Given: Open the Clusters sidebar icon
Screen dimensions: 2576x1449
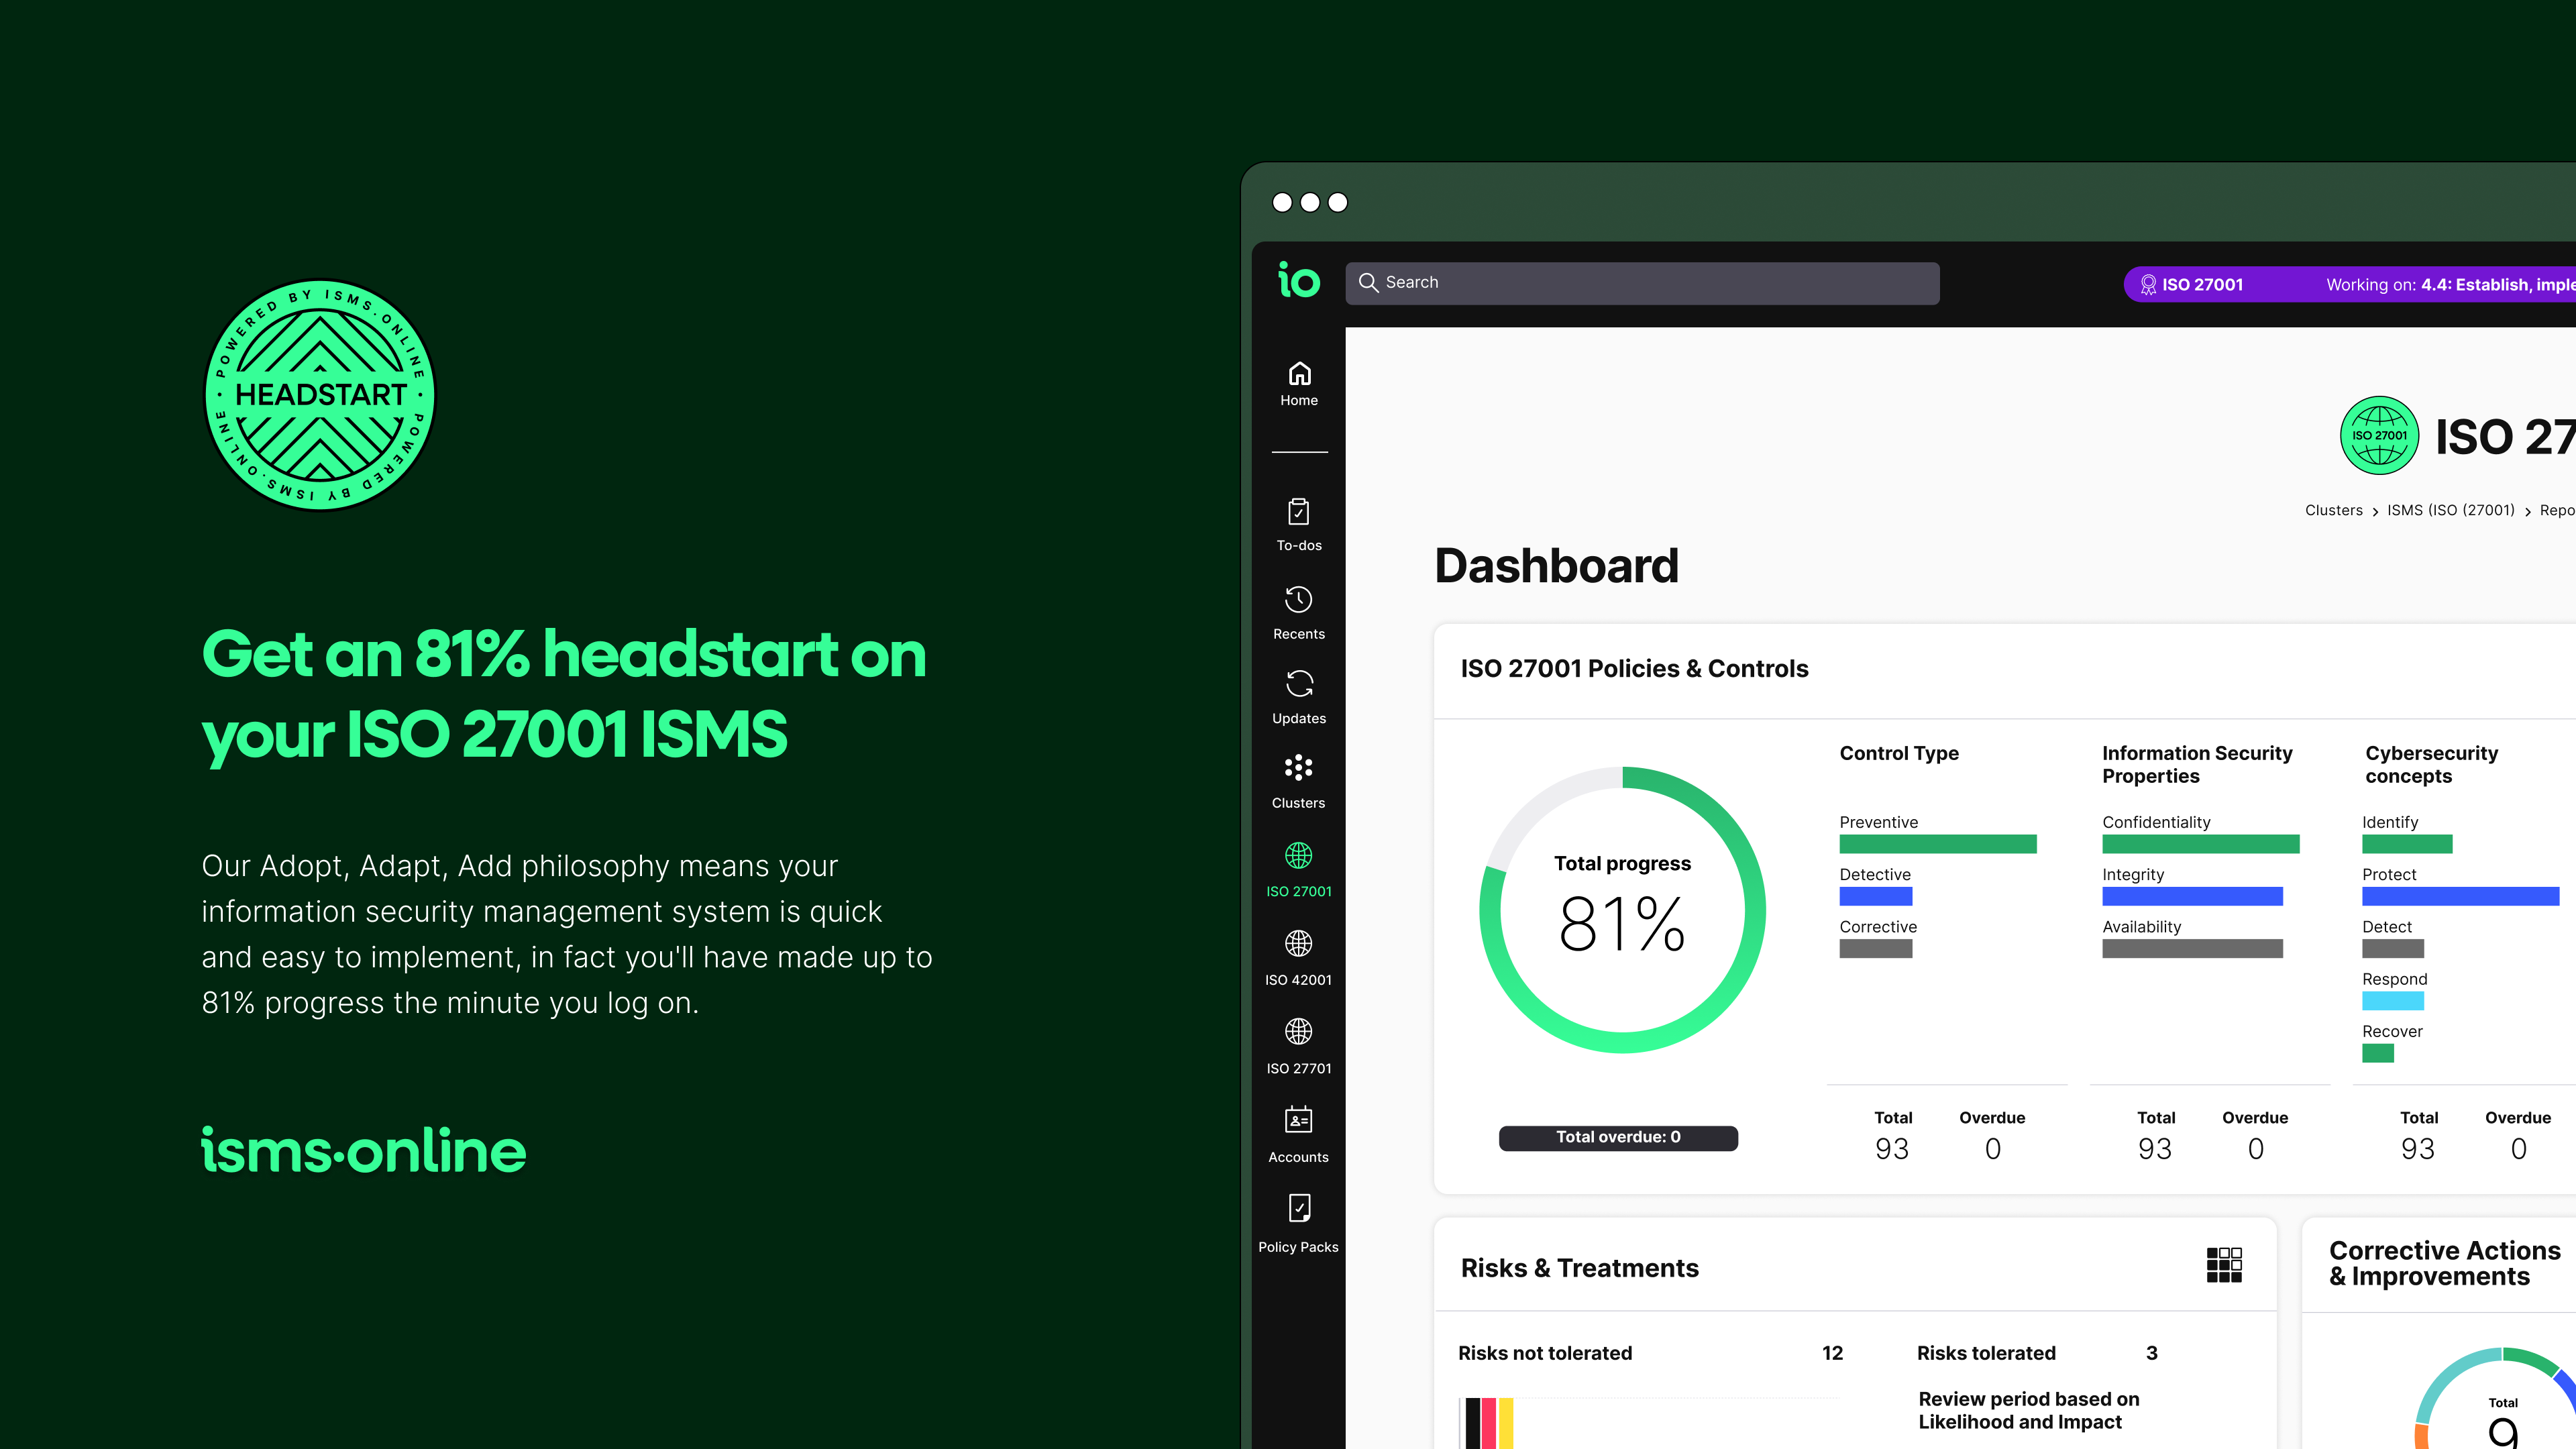Looking at the screenshot, I should pyautogui.click(x=1298, y=768).
